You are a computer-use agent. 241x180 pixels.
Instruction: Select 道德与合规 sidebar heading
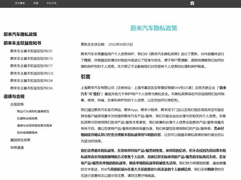(x=14, y=96)
